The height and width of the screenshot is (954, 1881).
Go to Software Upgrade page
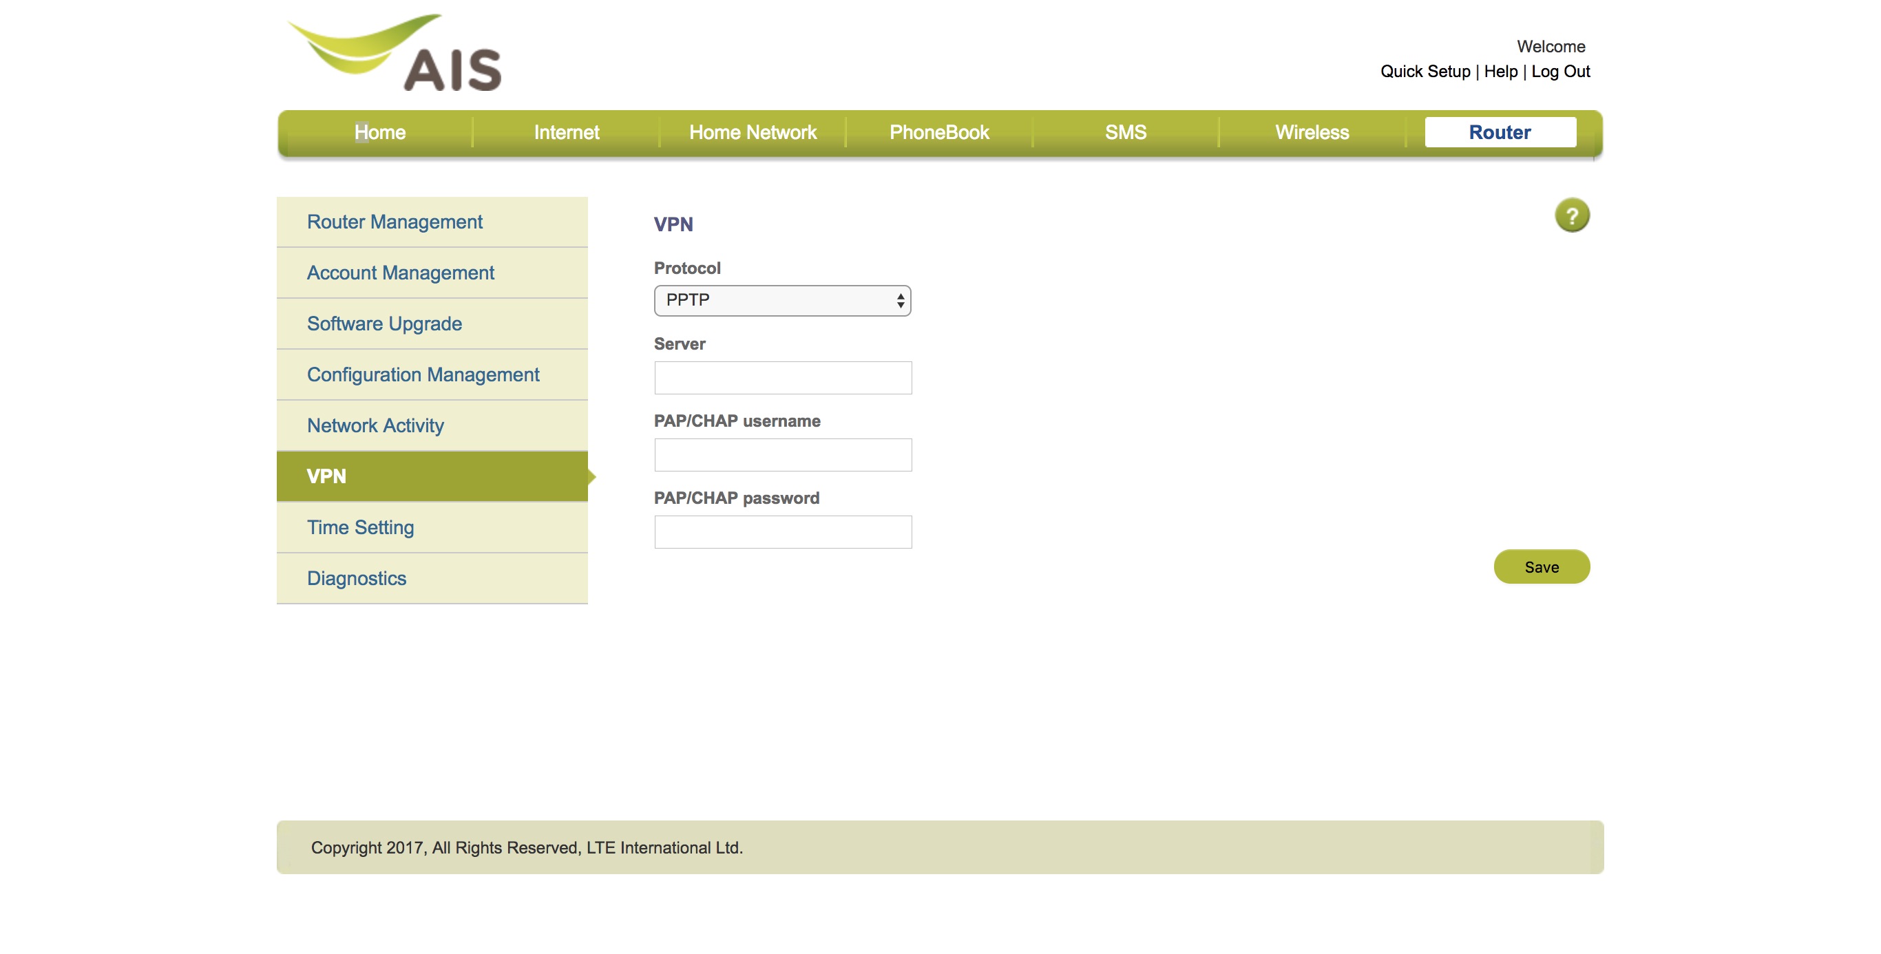pyautogui.click(x=384, y=324)
